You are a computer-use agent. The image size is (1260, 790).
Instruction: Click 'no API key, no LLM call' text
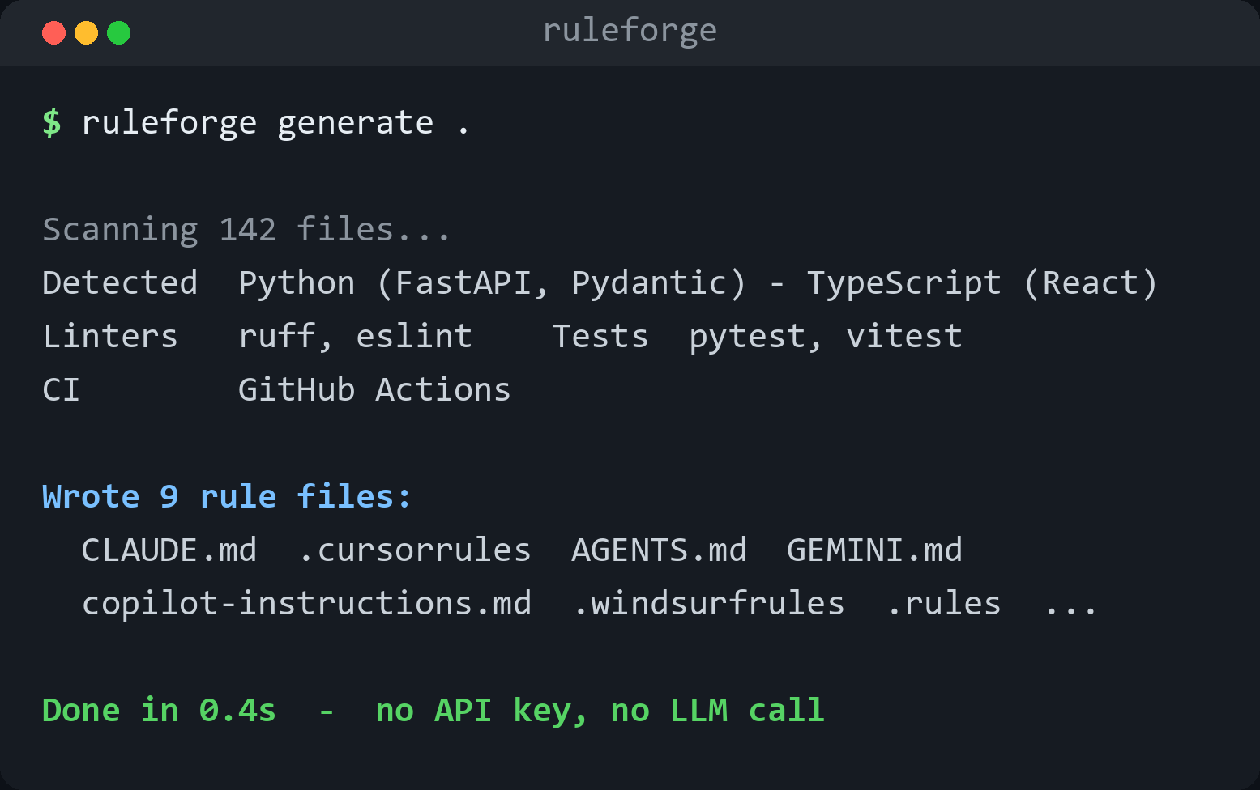(600, 711)
